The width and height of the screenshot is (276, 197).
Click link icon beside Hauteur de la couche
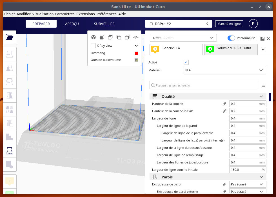point(224,104)
